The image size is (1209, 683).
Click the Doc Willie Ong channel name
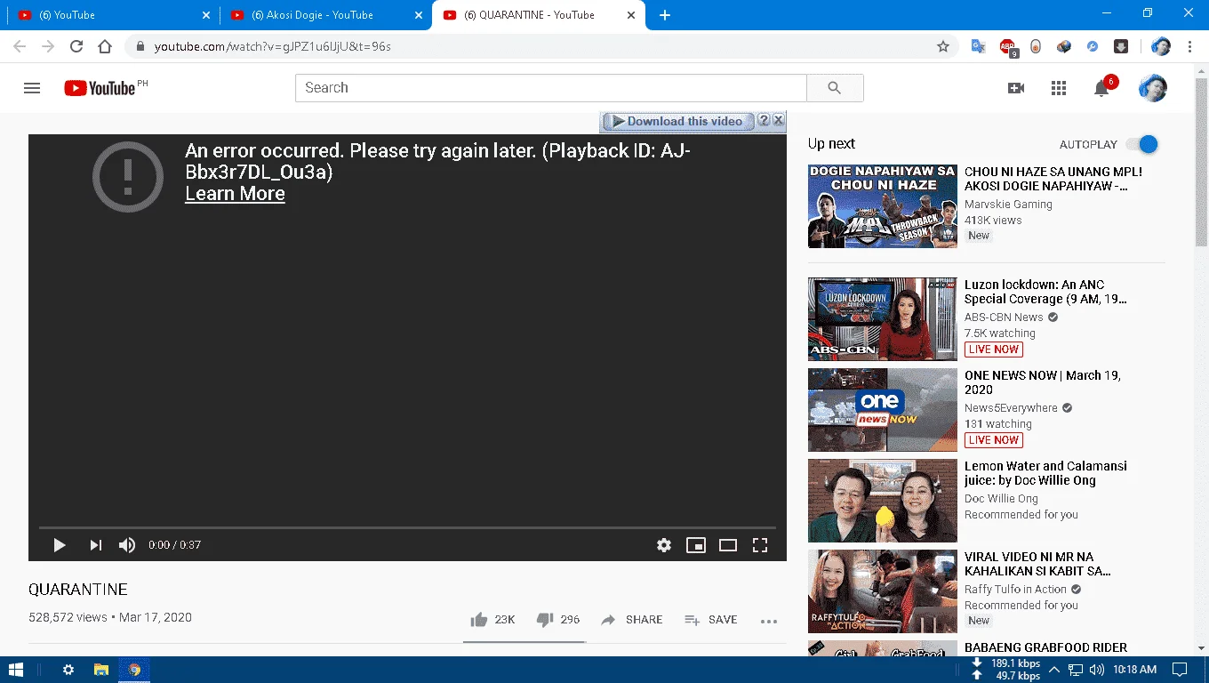[x=1001, y=499]
